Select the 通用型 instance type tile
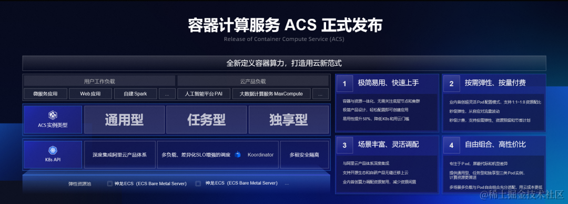 pos(124,119)
